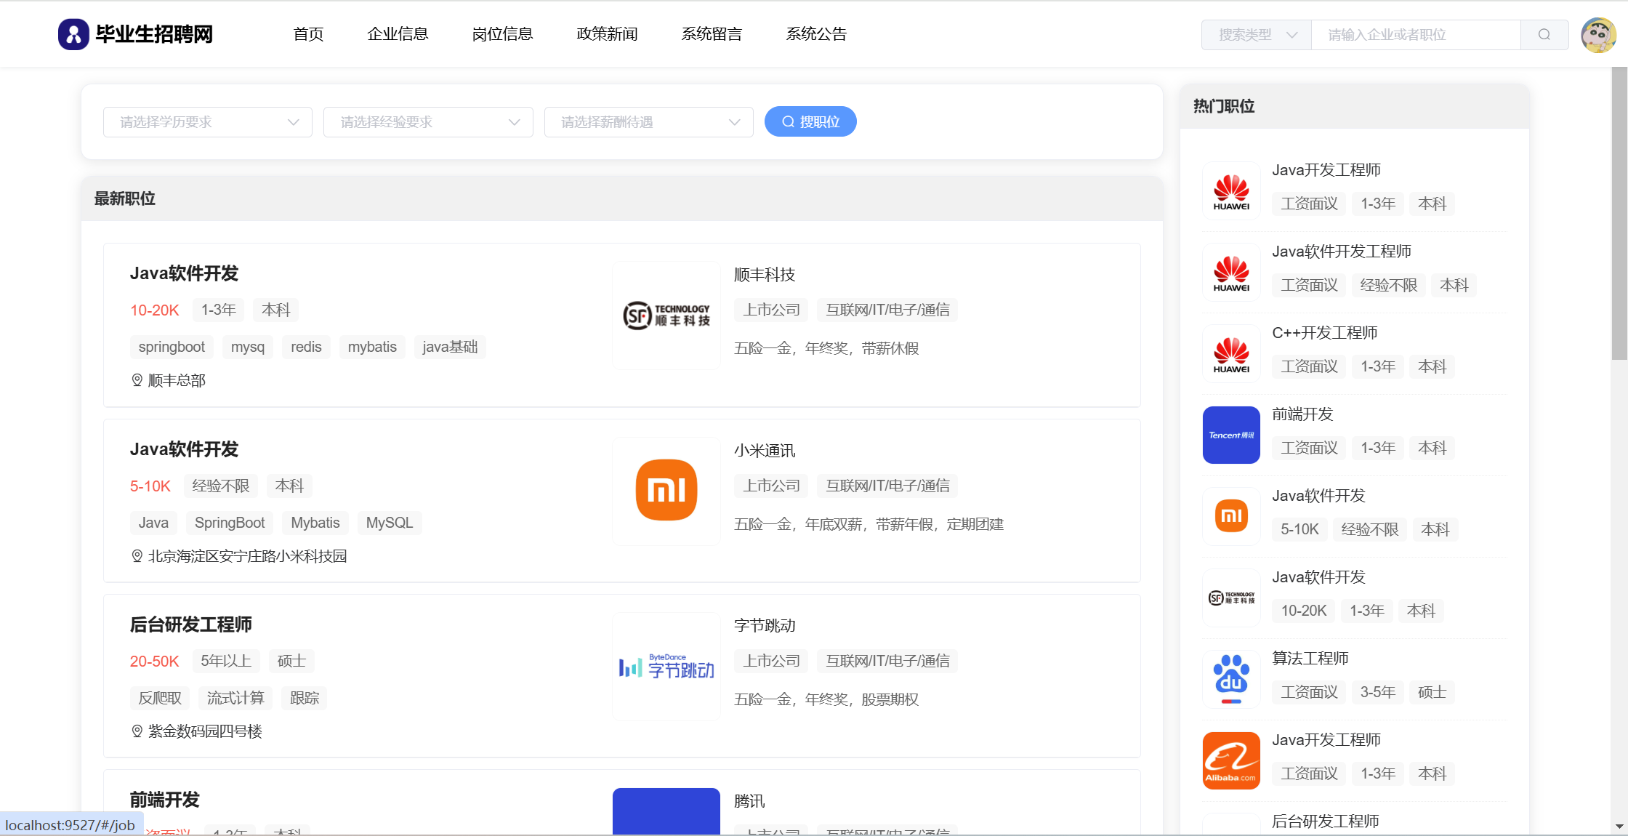The height and width of the screenshot is (836, 1628).
Task: Click the 顺丰科技 SF company logo
Action: 666,315
